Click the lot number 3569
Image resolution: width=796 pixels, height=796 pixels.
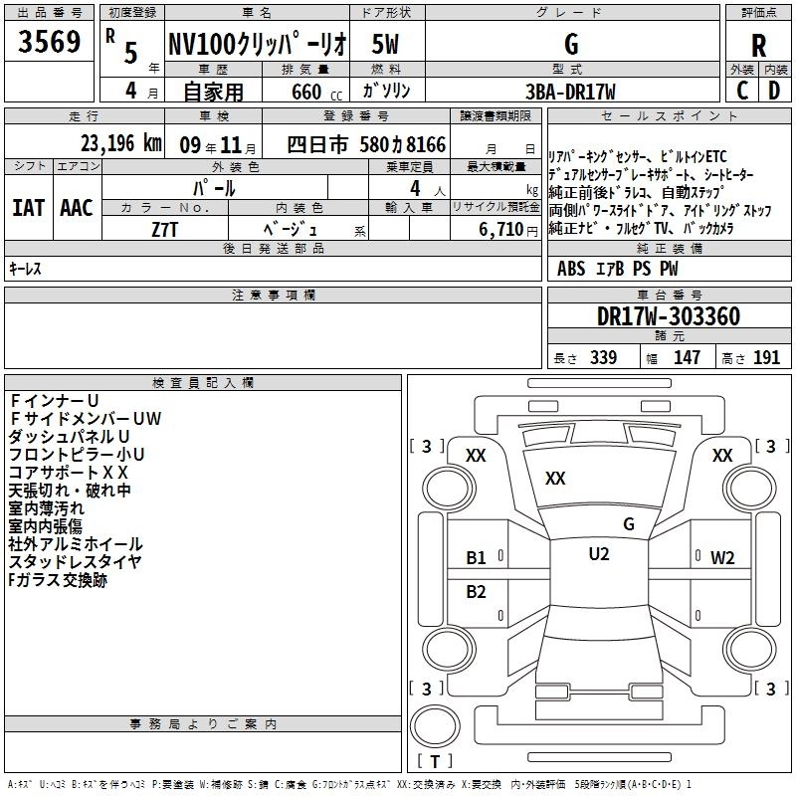tap(49, 42)
